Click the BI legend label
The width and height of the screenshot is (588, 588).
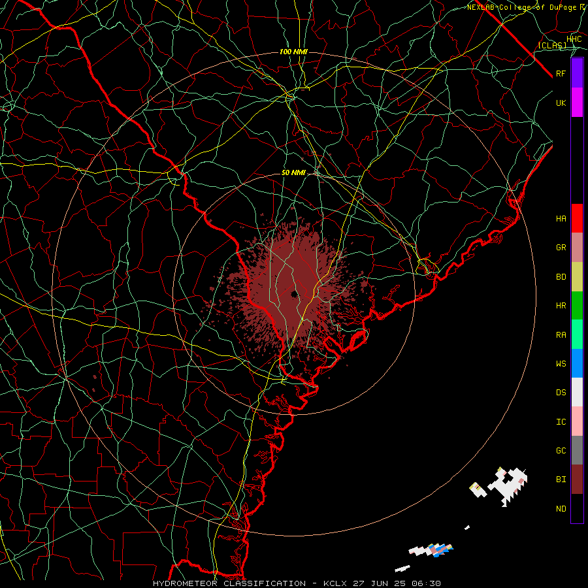[561, 480]
